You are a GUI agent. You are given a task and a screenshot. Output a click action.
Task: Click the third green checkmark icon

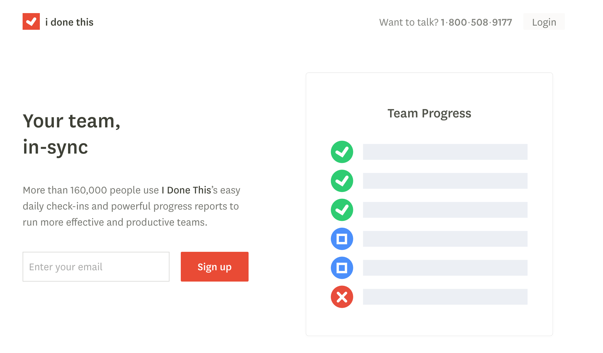coord(342,210)
